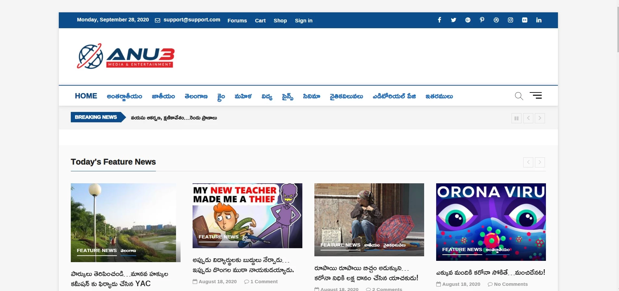Click తెలంగాణ tag on park photo card

(x=128, y=251)
